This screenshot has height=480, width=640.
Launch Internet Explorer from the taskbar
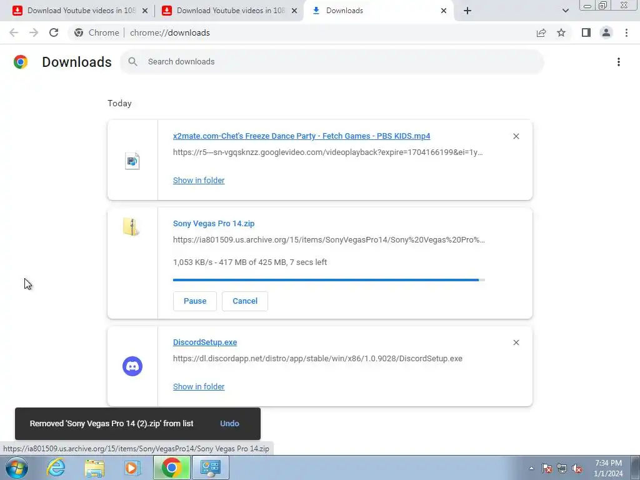pyautogui.click(x=56, y=467)
